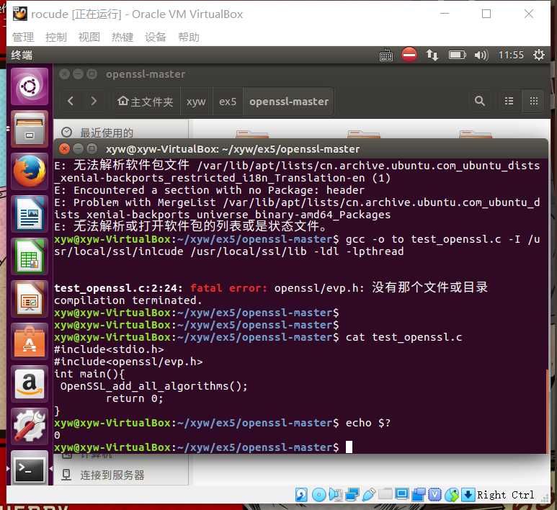Viewport: 557px width, 510px height.
Task: Minimize the terminal window
Action: tap(78, 148)
